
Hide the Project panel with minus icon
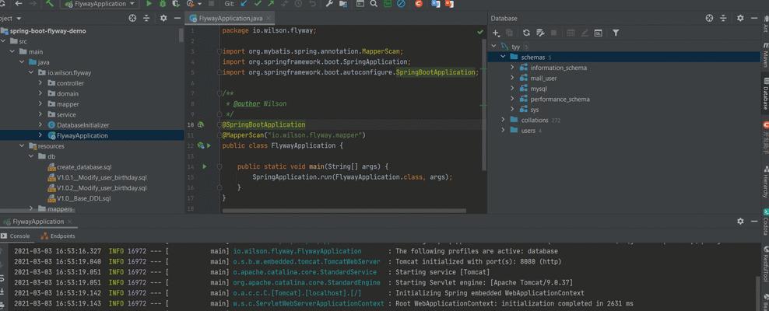pos(177,18)
